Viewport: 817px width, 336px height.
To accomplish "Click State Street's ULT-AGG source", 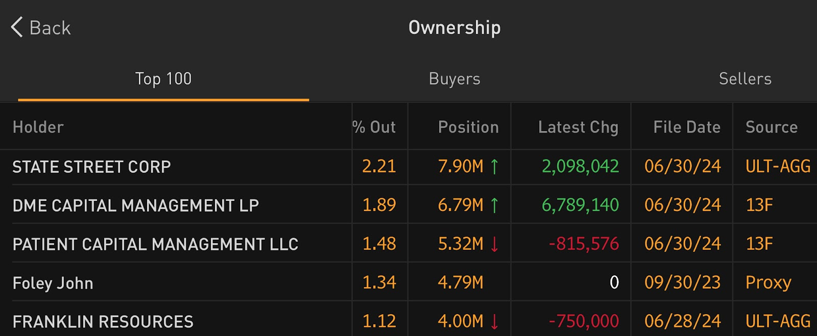I will tap(778, 166).
